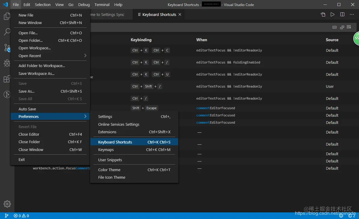Open the Terminal menu
The height and width of the screenshot is (219, 359).
coord(102,5)
